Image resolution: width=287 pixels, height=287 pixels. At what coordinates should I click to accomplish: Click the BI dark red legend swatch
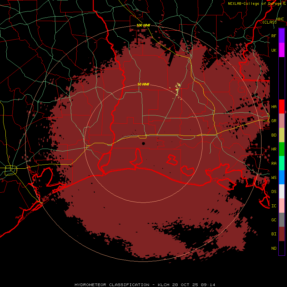(282, 234)
